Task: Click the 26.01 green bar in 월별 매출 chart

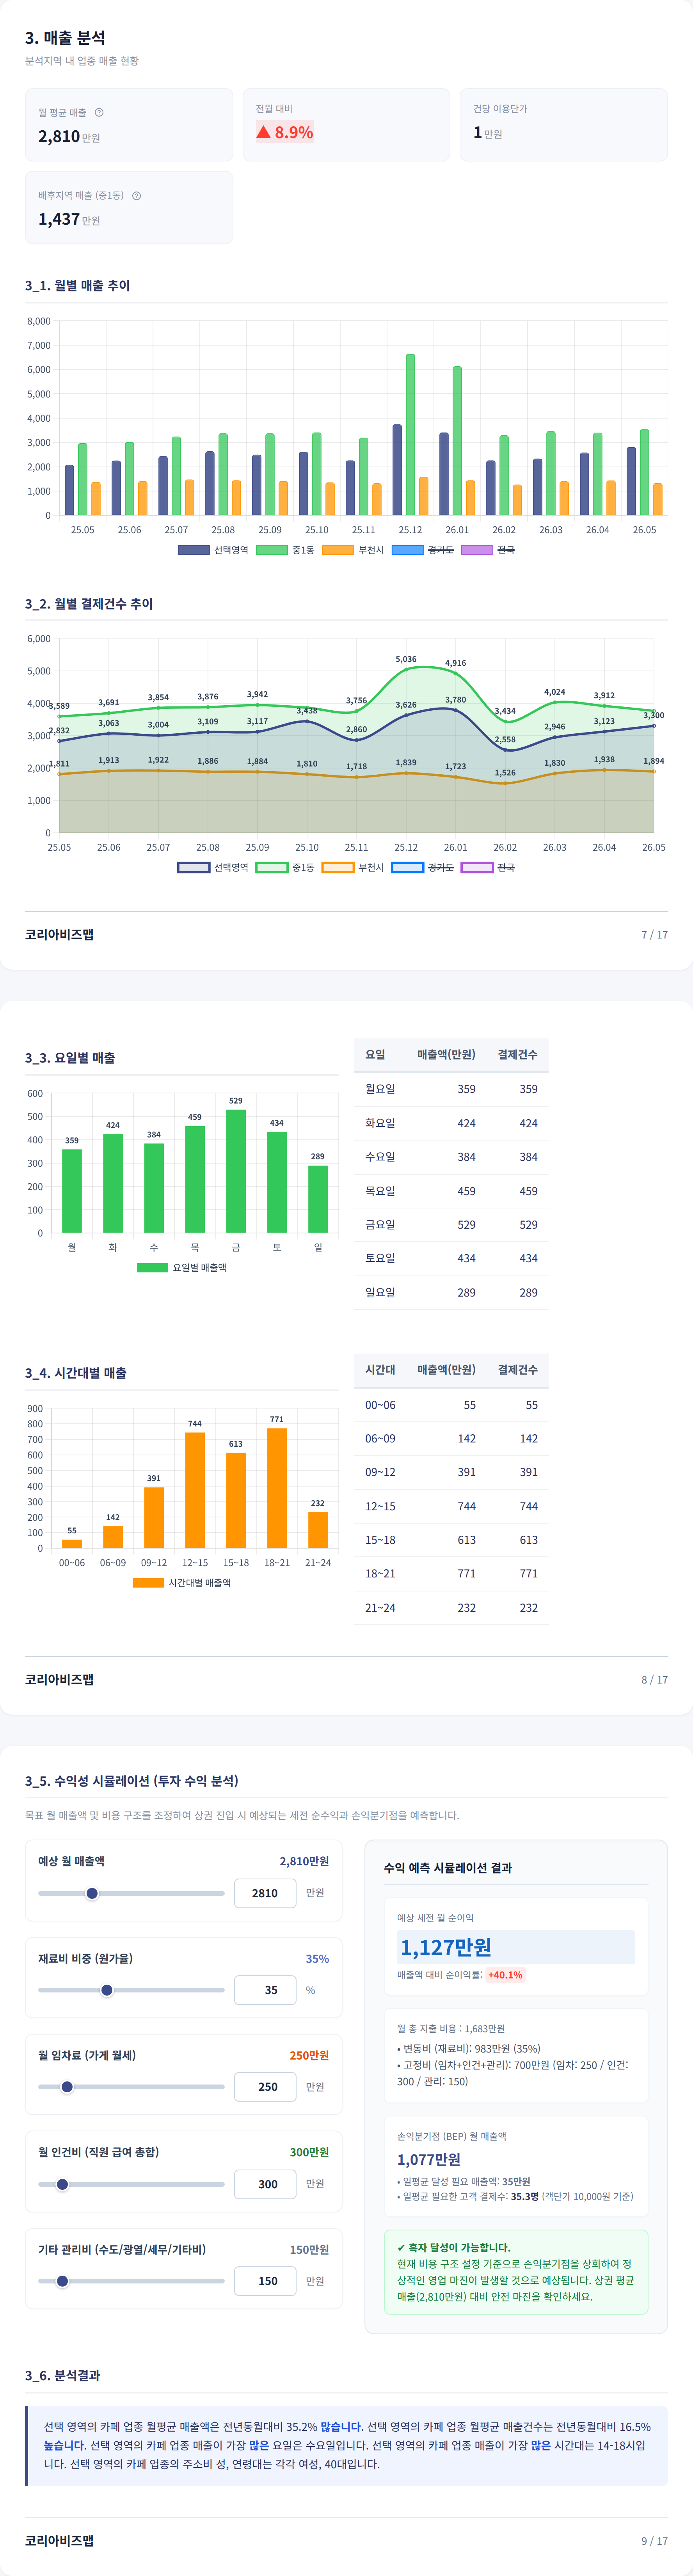Action: pyautogui.click(x=457, y=441)
